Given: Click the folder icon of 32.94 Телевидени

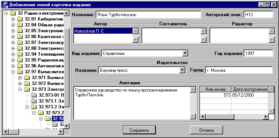Looking at the screenshot, I should tap(20, 54).
